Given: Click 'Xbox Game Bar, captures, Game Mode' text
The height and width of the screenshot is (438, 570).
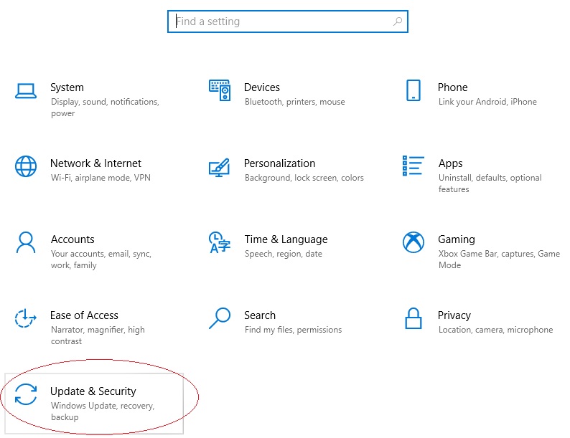Looking at the screenshot, I should (499, 259).
